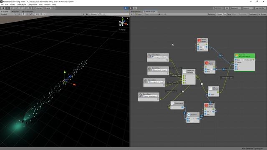
Task: Open the File menu
Action: 2,5
